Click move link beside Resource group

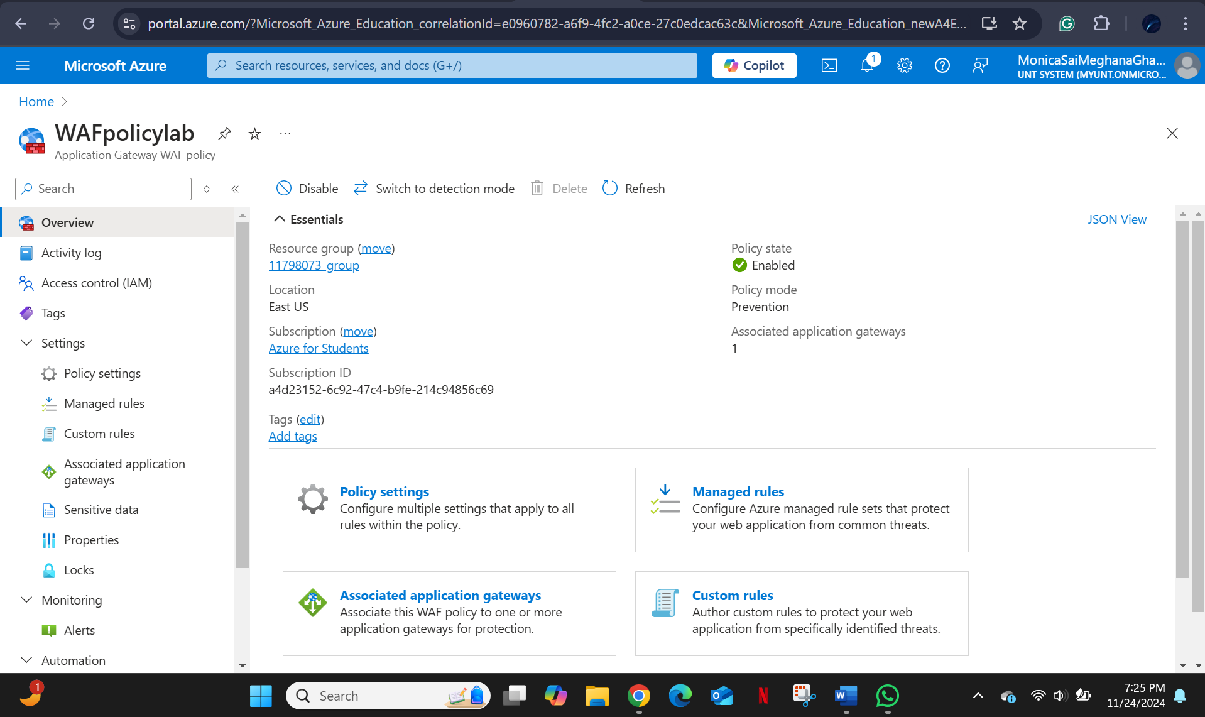pyautogui.click(x=376, y=248)
